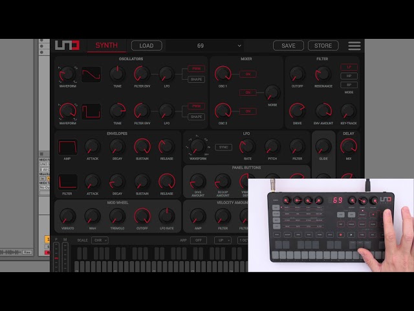
Task: Click oscillator 1 WAVEFORM knob
Action: tap(67, 74)
